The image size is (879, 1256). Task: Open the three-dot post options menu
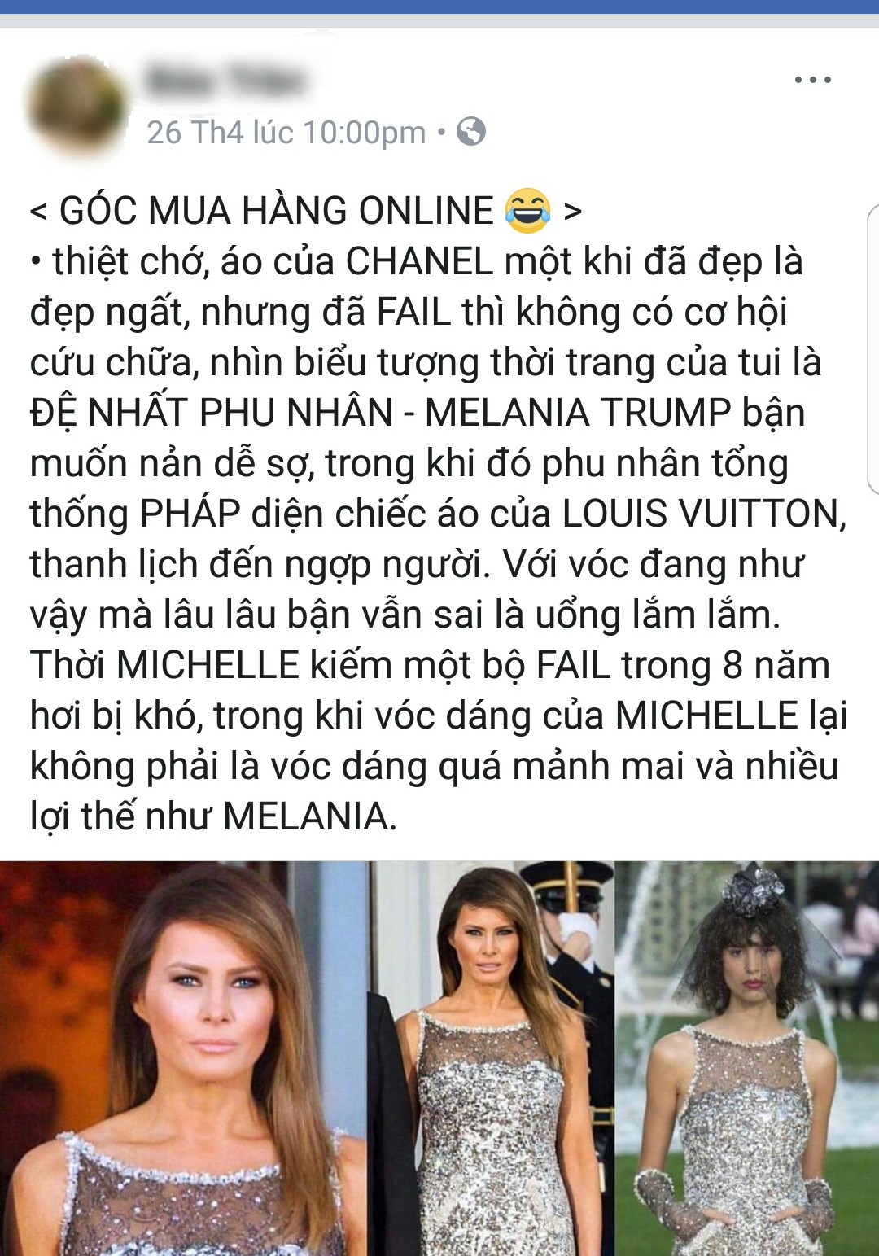(x=812, y=80)
